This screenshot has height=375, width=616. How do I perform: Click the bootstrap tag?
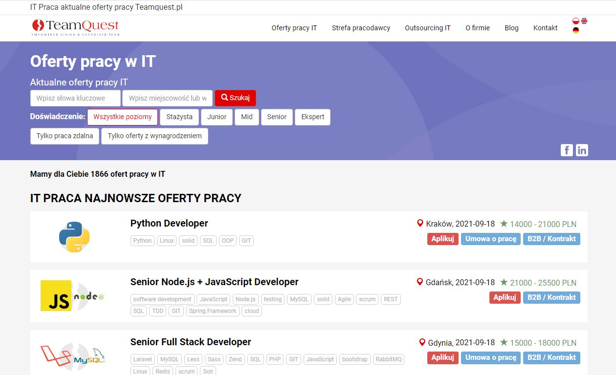pyautogui.click(x=354, y=359)
